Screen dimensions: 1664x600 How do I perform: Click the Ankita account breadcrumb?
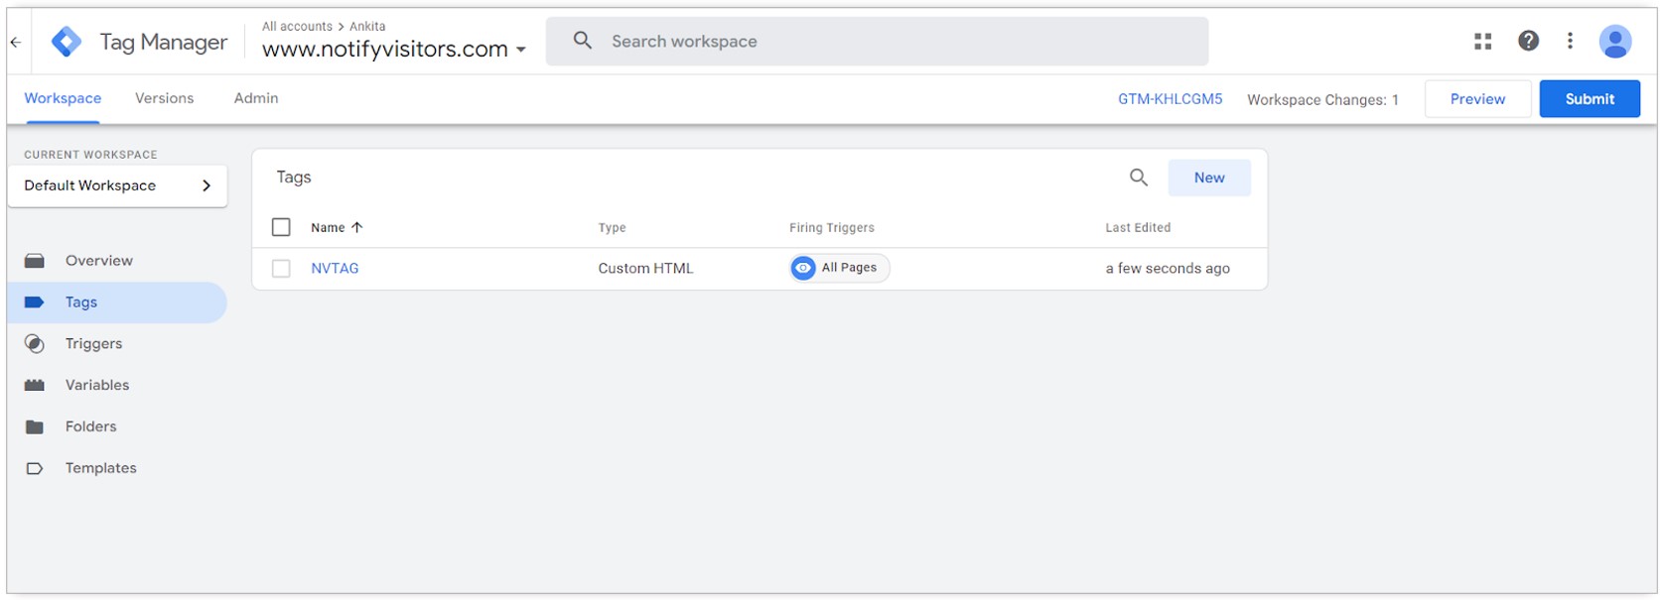(367, 27)
